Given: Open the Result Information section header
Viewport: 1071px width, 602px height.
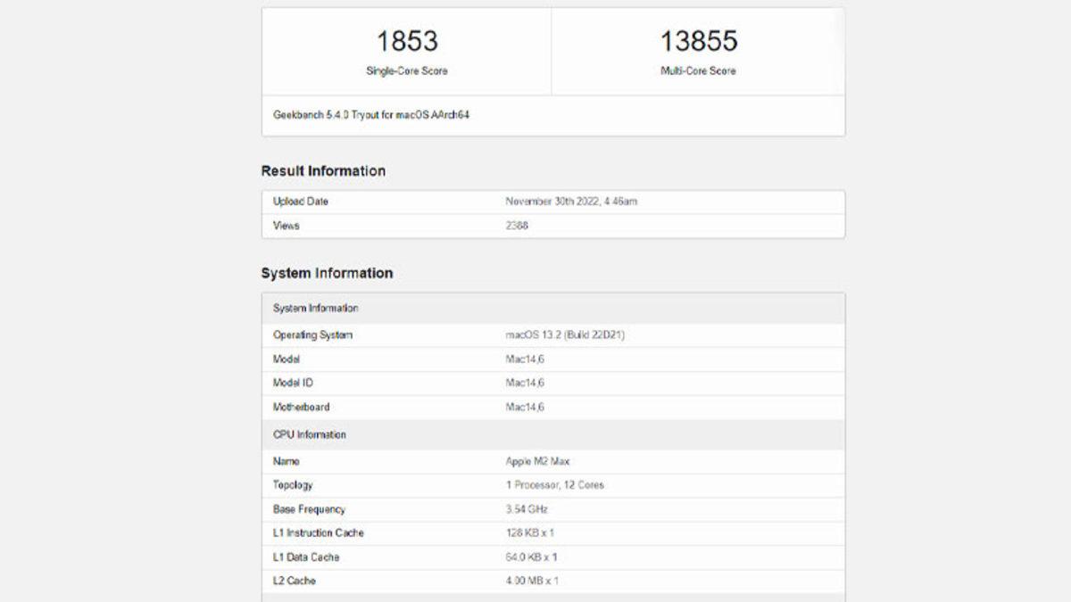Looking at the screenshot, I should [323, 170].
